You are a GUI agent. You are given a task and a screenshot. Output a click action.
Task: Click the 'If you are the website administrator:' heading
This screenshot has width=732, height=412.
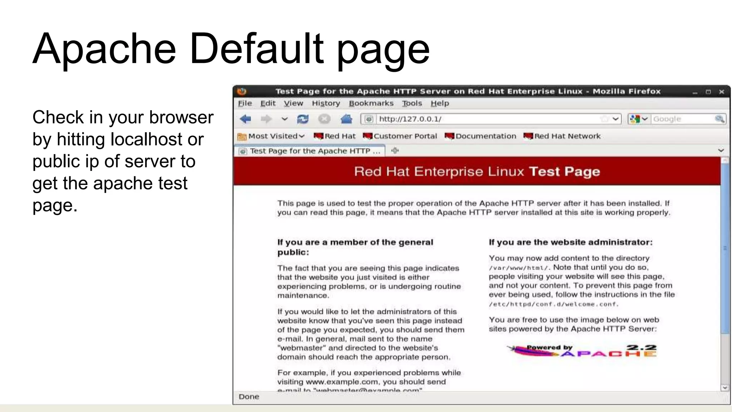pos(570,242)
